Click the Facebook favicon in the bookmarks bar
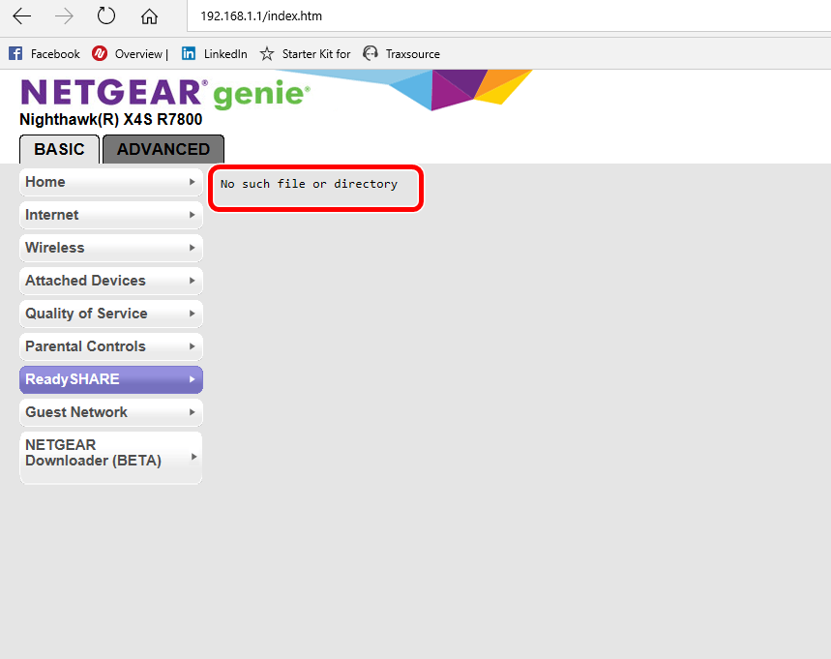The width and height of the screenshot is (831, 659). tap(15, 53)
